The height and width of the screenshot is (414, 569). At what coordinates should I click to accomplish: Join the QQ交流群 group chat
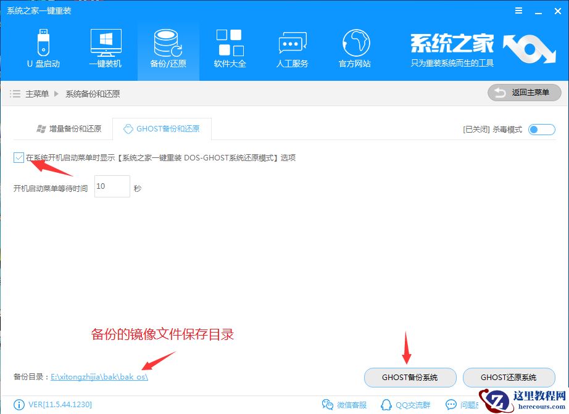[407, 404]
